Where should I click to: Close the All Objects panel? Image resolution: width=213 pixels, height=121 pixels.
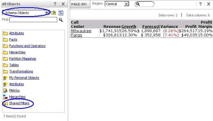pos(63,4)
